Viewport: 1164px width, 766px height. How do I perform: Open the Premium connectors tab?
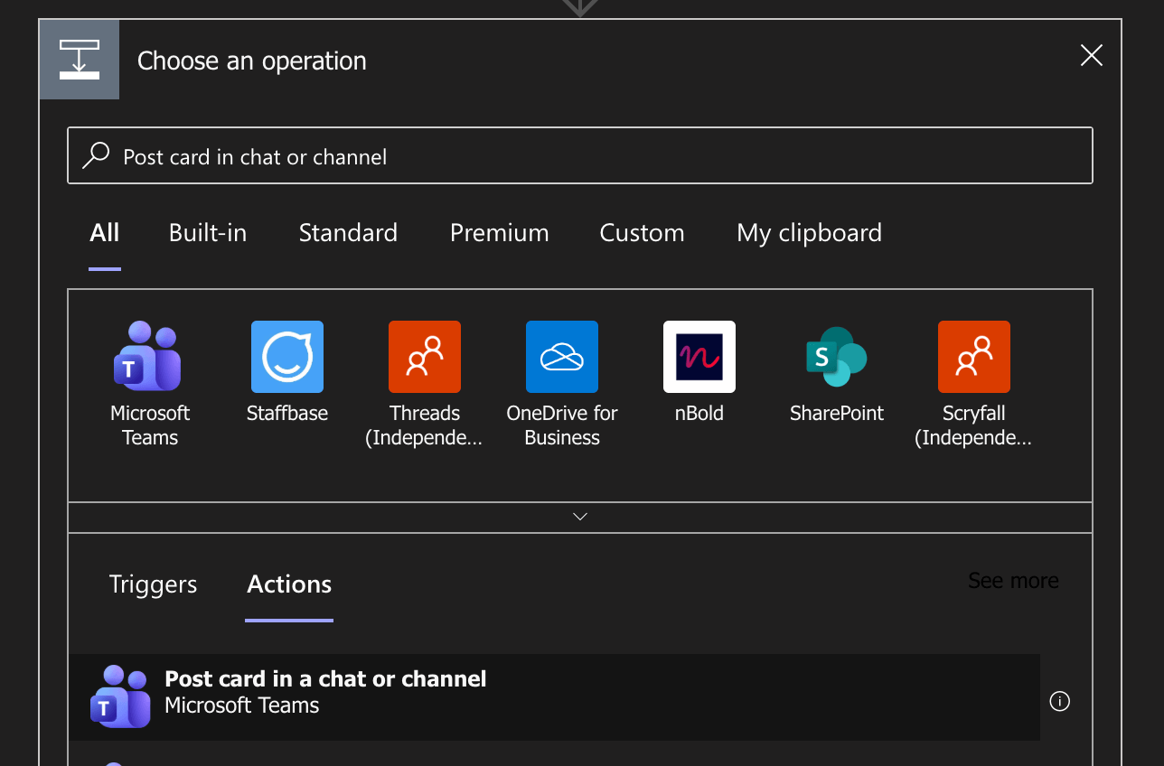pyautogui.click(x=499, y=232)
